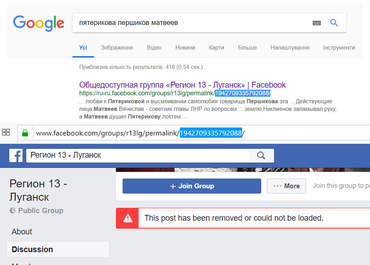Switch to the Зображення tab
This screenshot has width=370, height=265.
117,48
